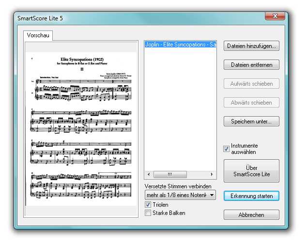
Task: Click the horizontal scrollbar thumb
Action: (x=170, y=174)
